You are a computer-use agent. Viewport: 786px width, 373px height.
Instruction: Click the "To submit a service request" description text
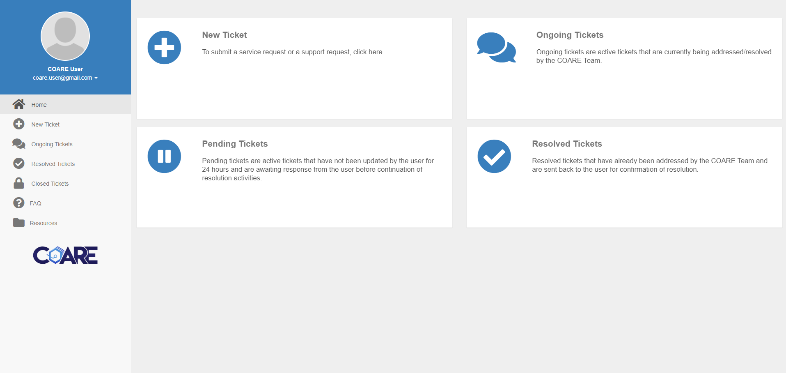[x=293, y=52]
